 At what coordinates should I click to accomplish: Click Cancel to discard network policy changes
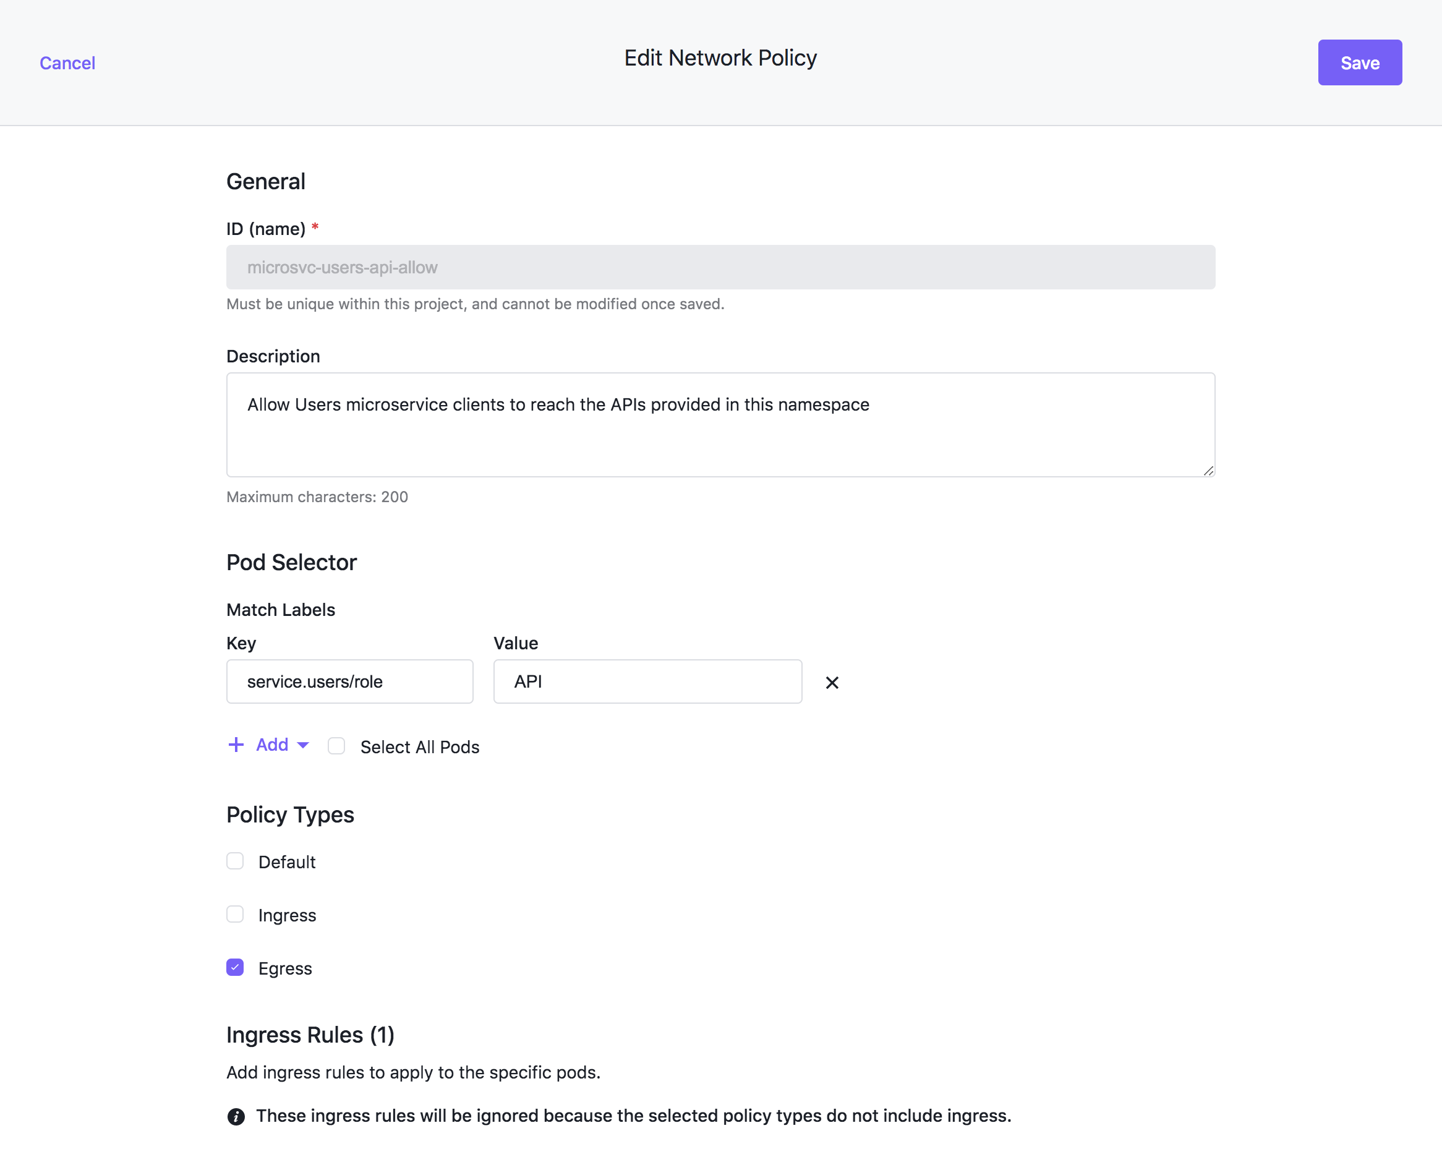point(67,62)
